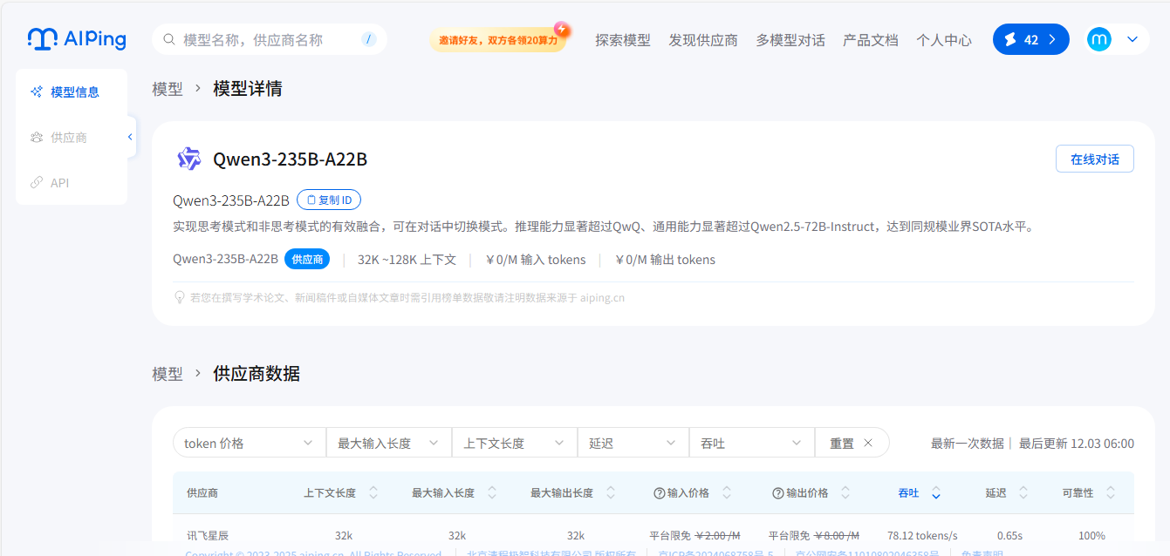Open the token price filter dropdown

point(249,443)
